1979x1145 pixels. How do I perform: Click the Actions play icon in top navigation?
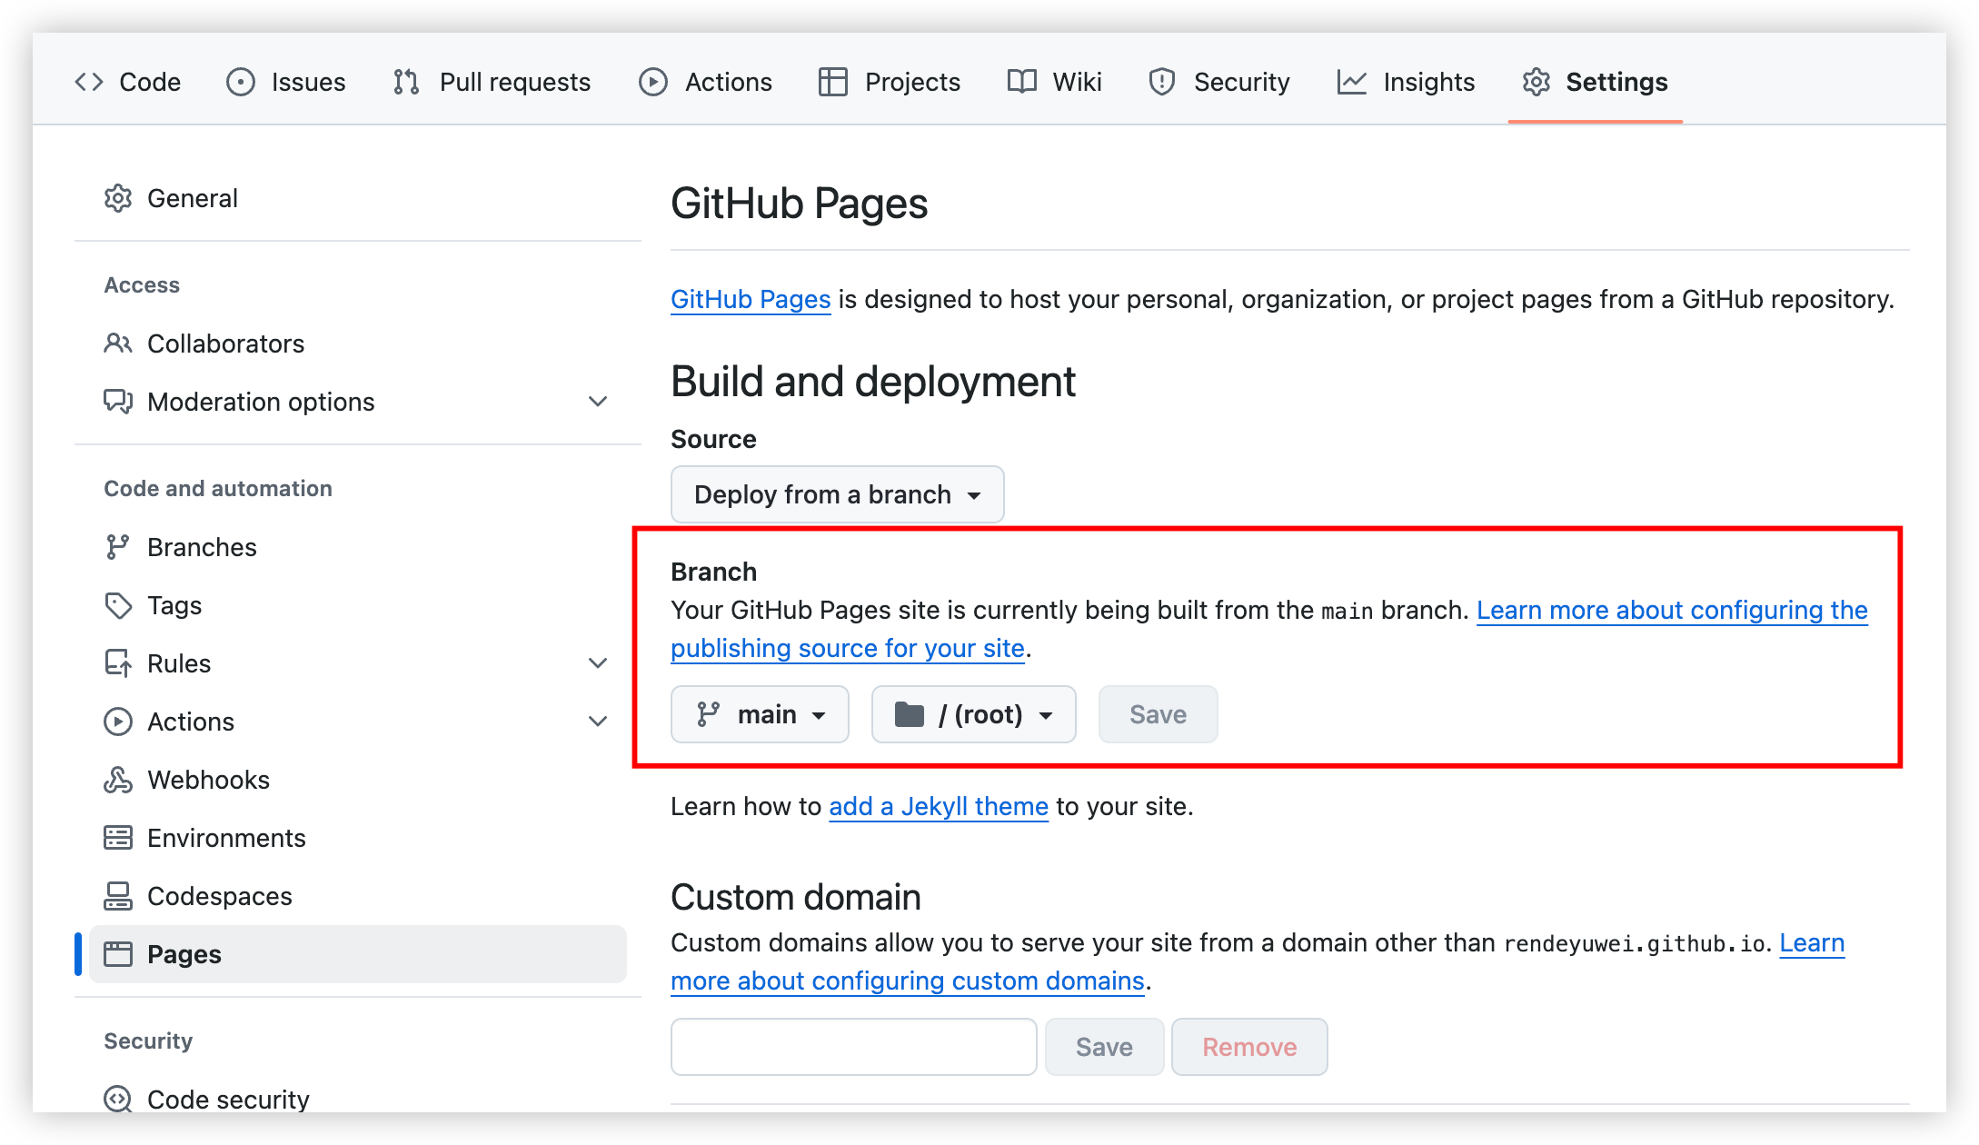[653, 82]
